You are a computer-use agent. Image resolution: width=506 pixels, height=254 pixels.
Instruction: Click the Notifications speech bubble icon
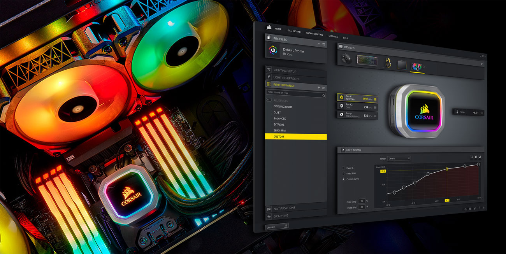tap(269, 208)
